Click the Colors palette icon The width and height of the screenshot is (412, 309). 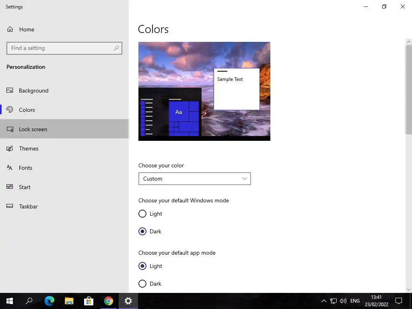(x=10, y=109)
